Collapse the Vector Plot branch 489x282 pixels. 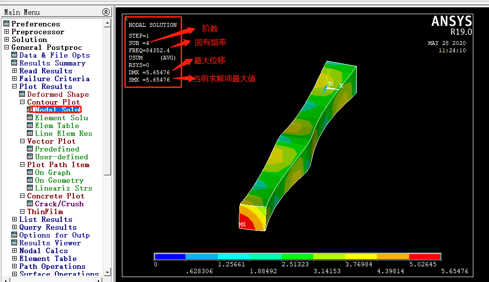(x=22, y=141)
